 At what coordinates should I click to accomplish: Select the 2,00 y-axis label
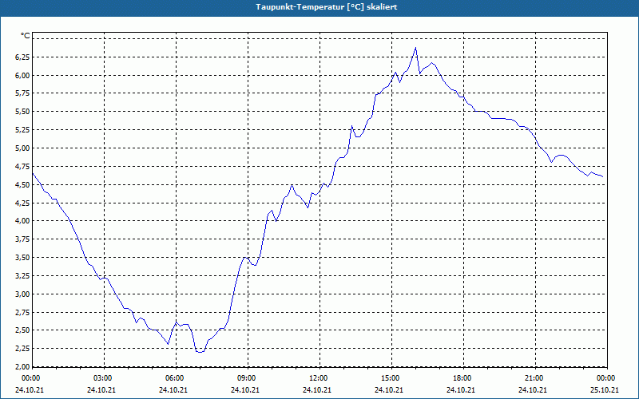click(23, 366)
